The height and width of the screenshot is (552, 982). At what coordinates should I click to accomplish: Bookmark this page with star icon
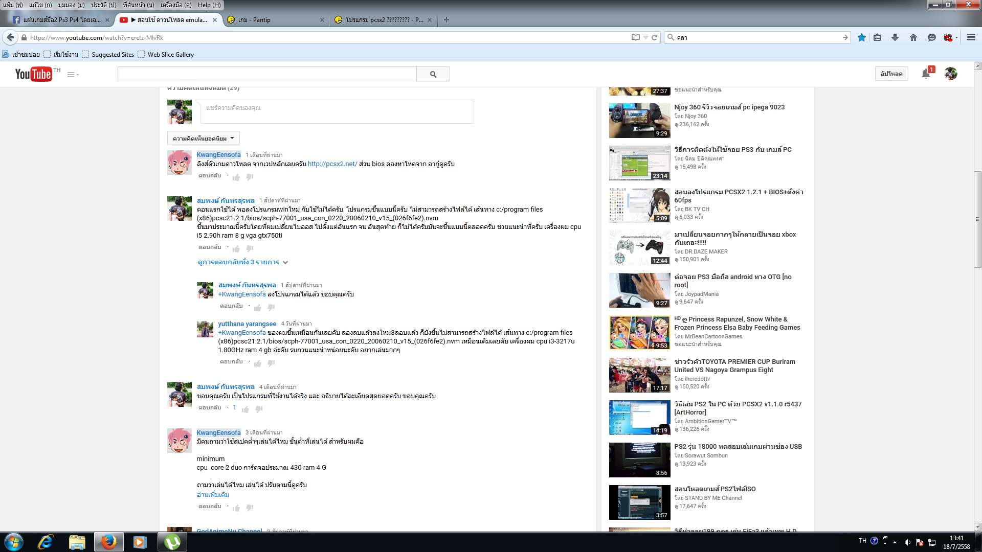pos(862,37)
